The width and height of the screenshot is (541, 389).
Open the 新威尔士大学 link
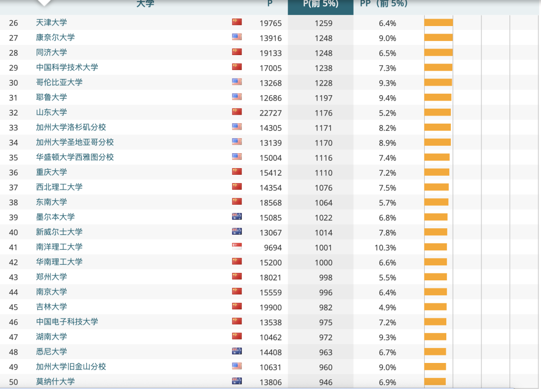coord(59,232)
